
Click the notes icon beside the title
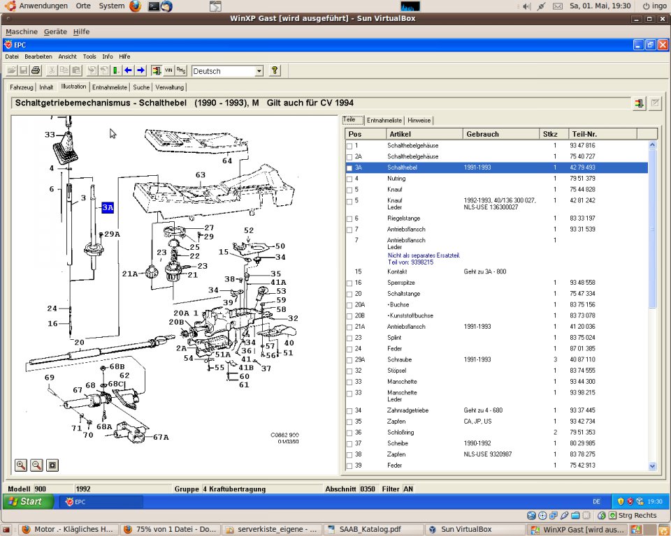point(655,103)
